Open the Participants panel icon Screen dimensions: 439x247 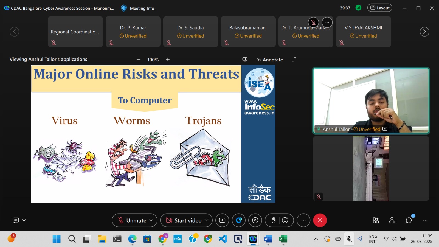[392, 220]
